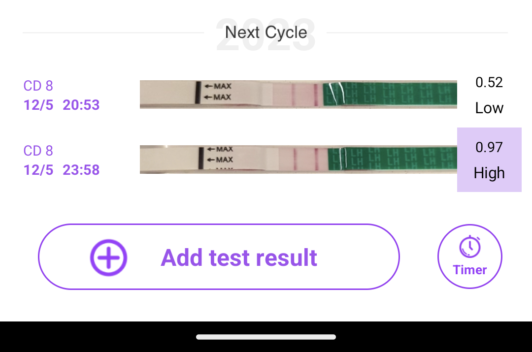
Task: Tap the highlighted "High" result label
Action: click(489, 173)
